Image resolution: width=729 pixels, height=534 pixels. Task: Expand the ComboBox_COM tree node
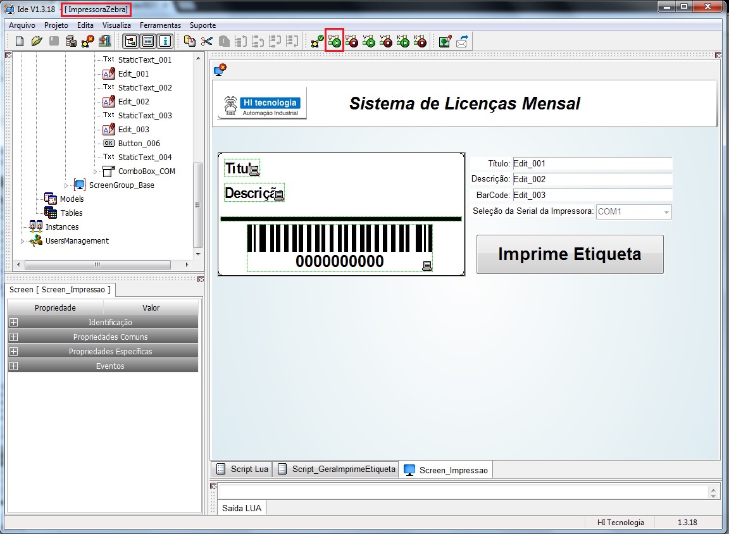tap(96, 171)
